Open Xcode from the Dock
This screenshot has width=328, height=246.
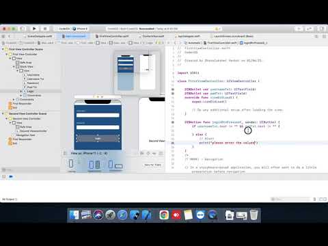146,215
